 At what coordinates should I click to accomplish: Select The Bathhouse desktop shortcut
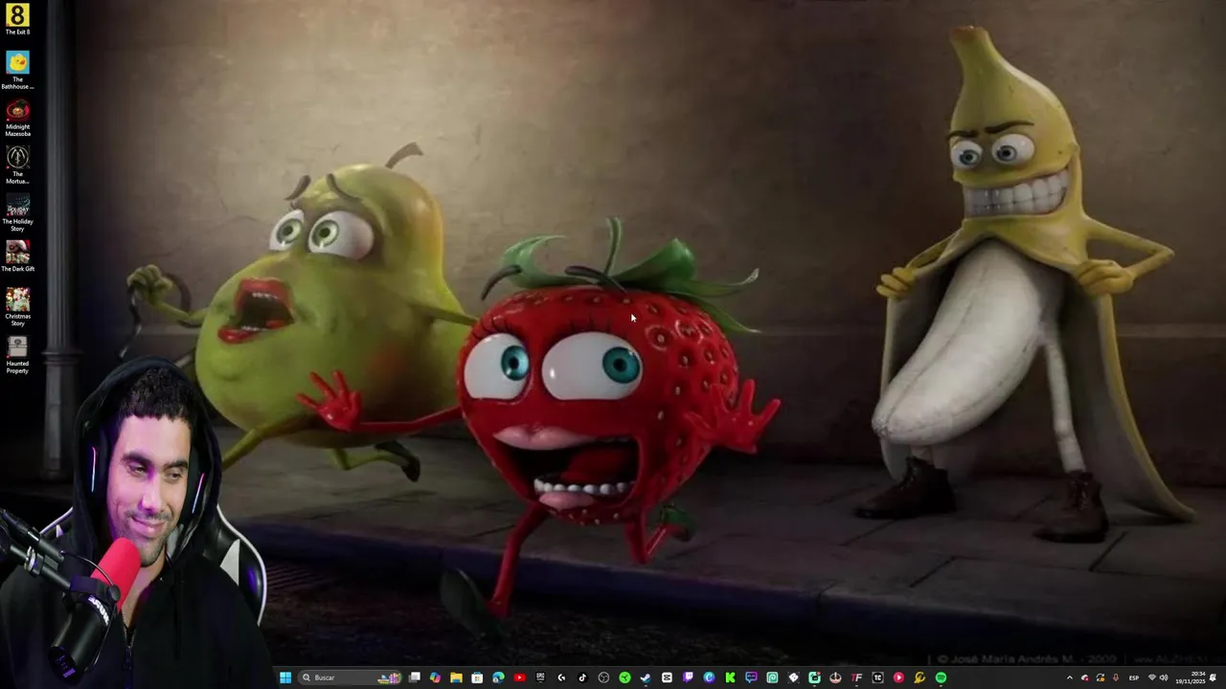coord(17,70)
